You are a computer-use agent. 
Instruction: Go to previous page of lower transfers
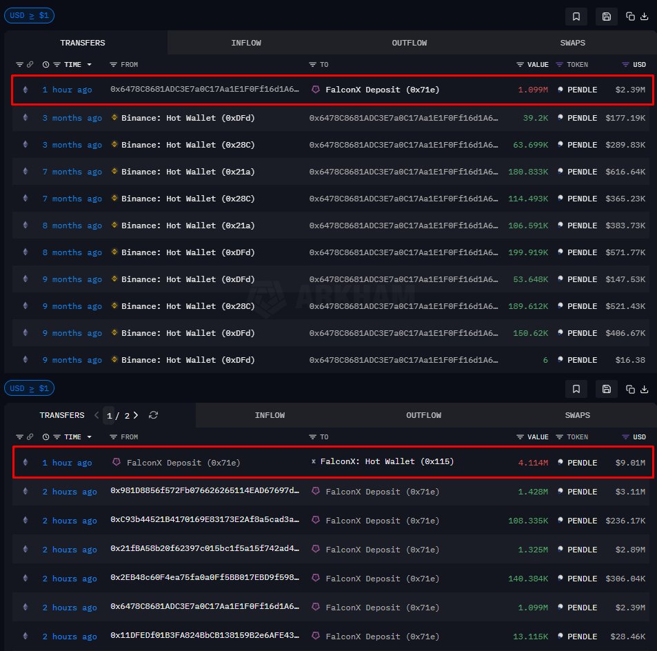pyautogui.click(x=97, y=415)
